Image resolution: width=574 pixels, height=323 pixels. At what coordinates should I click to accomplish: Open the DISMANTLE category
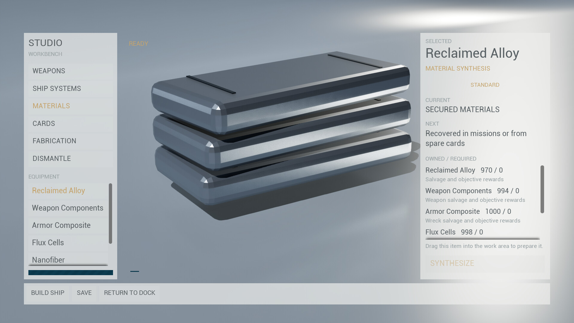click(x=71, y=159)
